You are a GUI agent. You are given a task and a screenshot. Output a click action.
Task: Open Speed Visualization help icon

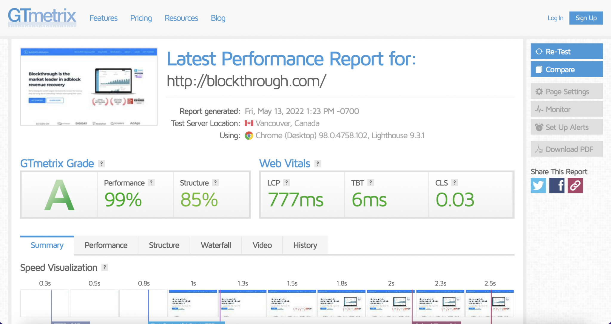(x=104, y=267)
